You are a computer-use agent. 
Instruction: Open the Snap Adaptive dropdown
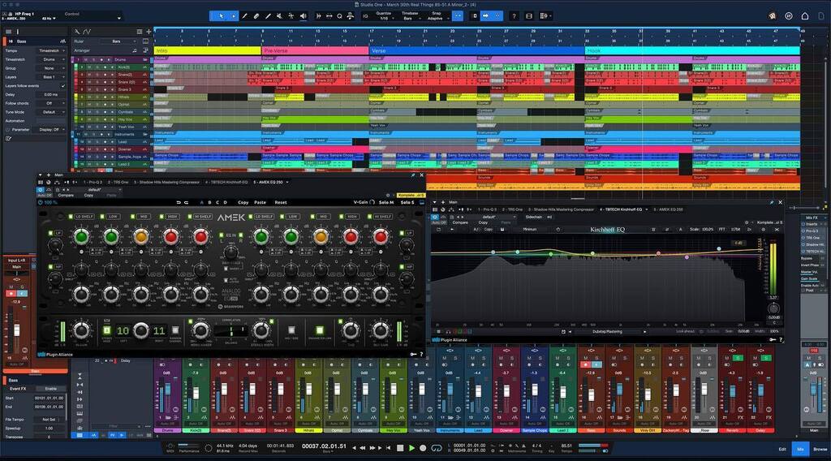(x=436, y=16)
